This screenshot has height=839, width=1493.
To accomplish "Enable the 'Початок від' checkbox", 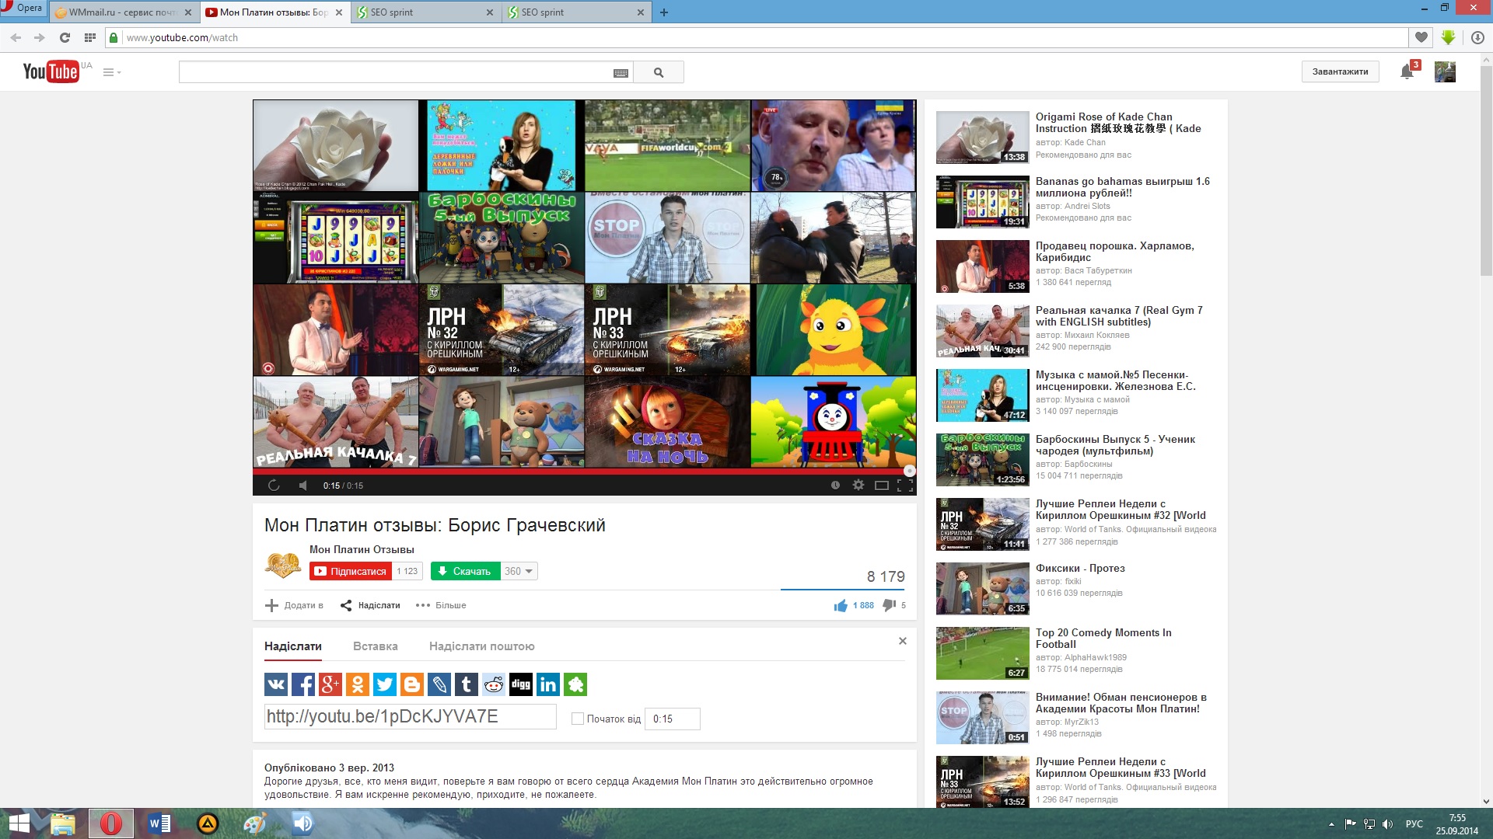I will coord(578,719).
